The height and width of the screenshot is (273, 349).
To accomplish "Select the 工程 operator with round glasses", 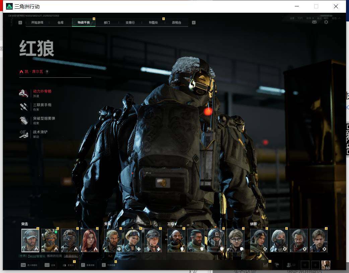I will point(236,241).
